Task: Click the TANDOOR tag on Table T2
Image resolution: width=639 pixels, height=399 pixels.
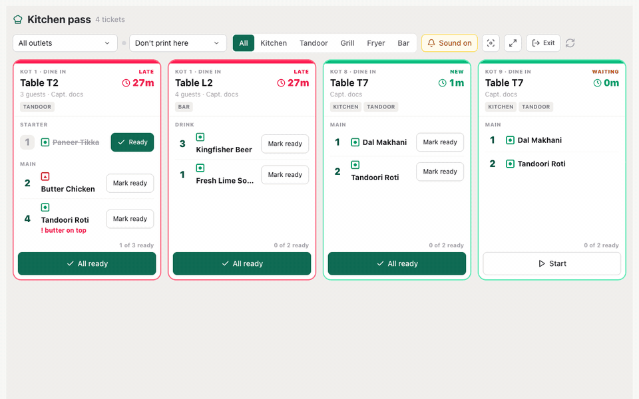Action: 37,106
